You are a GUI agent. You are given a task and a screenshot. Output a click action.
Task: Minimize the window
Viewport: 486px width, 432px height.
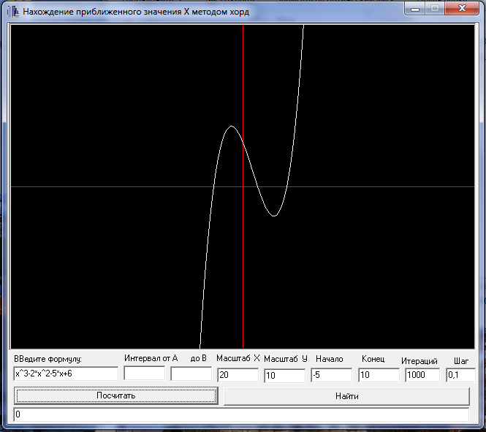point(415,8)
